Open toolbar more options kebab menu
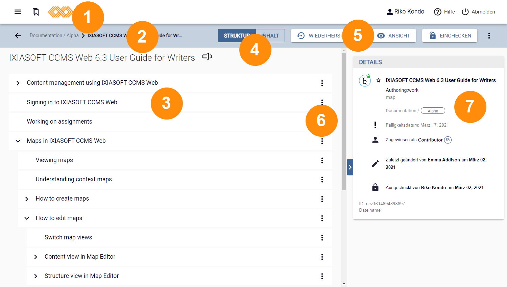 [x=489, y=35]
